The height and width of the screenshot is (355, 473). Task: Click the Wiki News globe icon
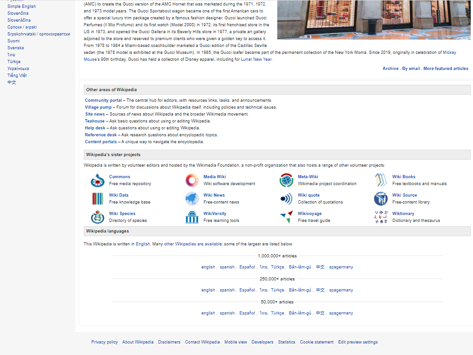[x=192, y=199]
